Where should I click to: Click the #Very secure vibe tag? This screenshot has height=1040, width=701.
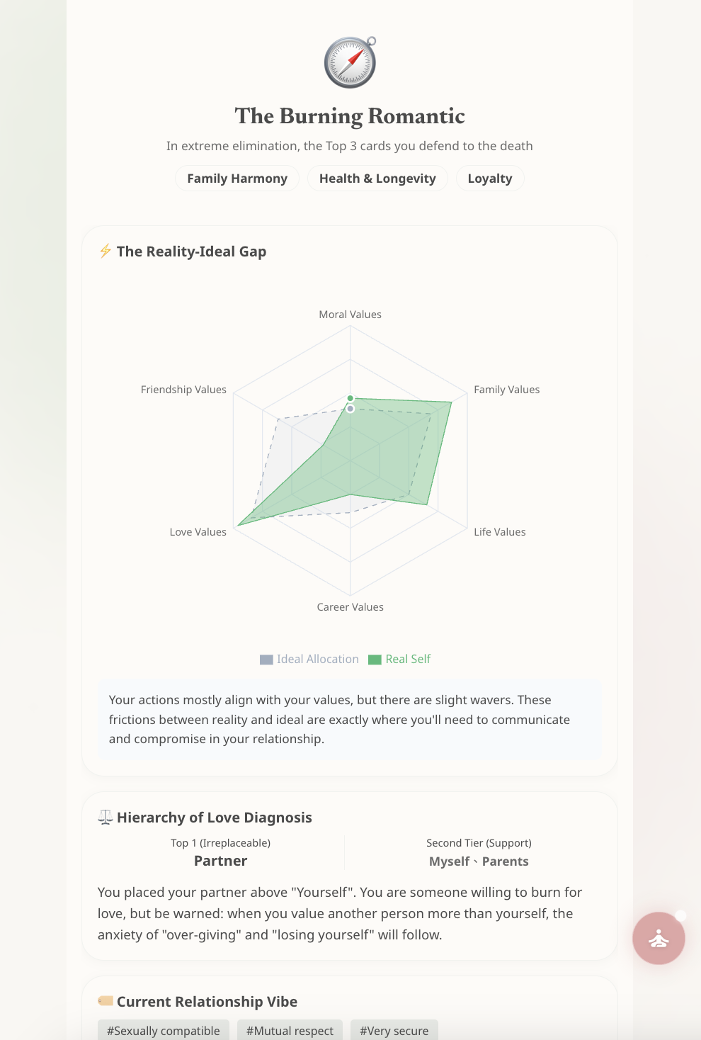click(394, 1031)
